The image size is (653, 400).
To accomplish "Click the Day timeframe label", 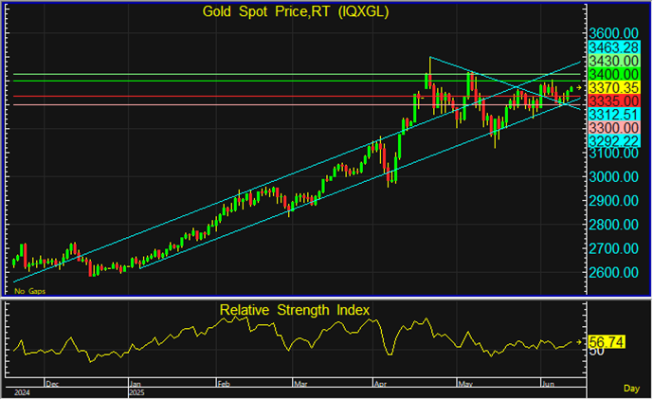I will click(631, 389).
